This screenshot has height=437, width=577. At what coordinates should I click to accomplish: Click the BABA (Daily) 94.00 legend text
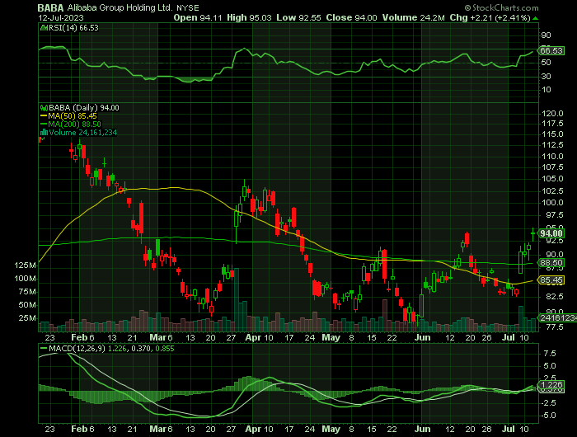[x=84, y=108]
